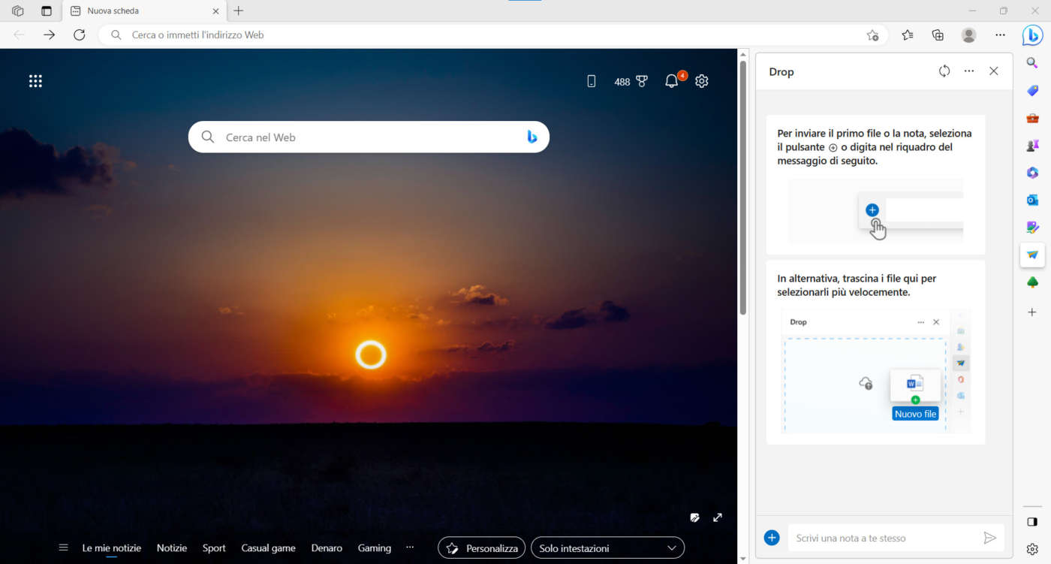Open the Drop panel more options menu
Image resolution: width=1051 pixels, height=564 pixels.
[968, 71]
